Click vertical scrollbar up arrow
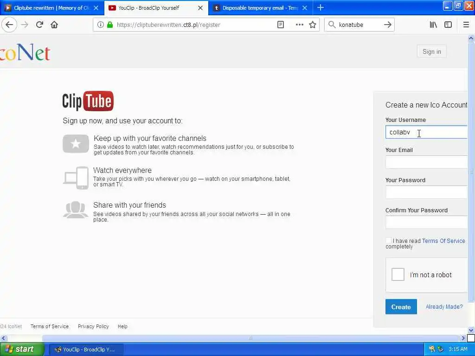This screenshot has height=356, width=475. [x=471, y=38]
